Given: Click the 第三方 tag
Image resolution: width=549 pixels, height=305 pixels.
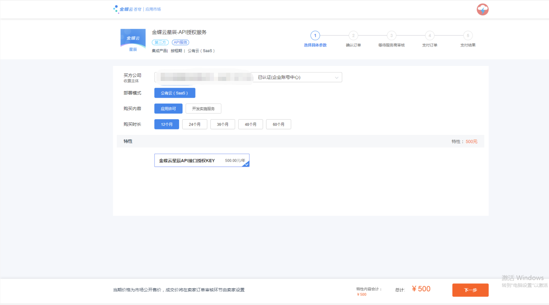Looking at the screenshot, I should pyautogui.click(x=160, y=42).
